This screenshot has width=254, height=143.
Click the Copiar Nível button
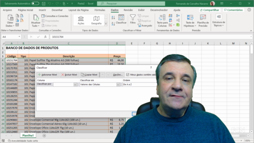pos(89,75)
